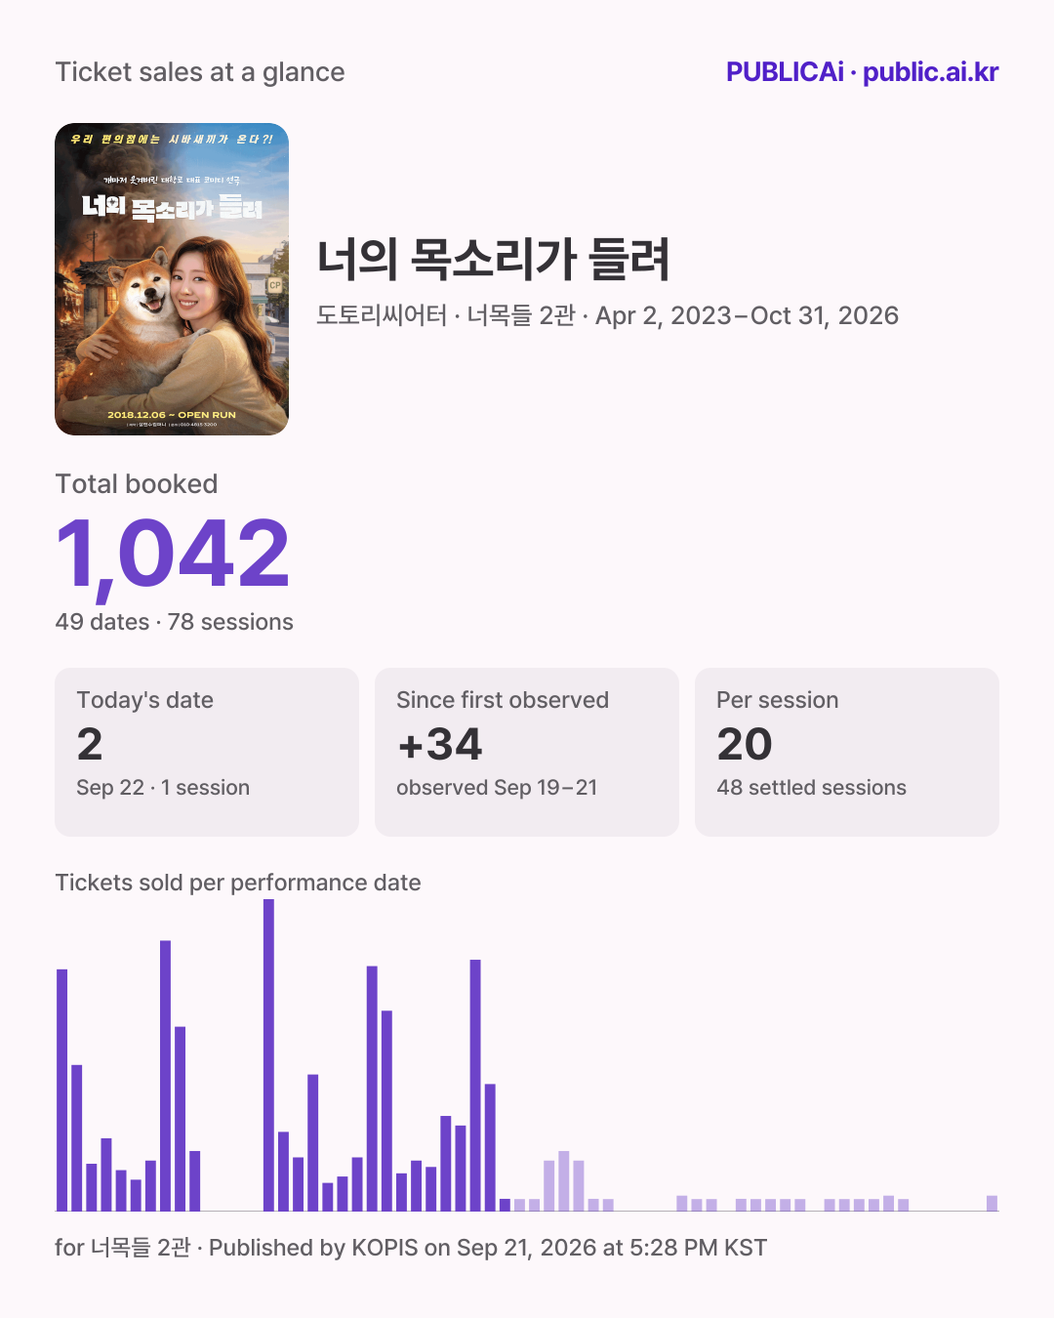Click the tallest light-purple upcoming bar
Image resolution: width=1054 pixels, height=1318 pixels.
tap(563, 1181)
